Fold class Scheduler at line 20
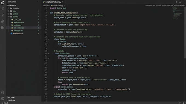The image size is (186, 104). point(48,53)
